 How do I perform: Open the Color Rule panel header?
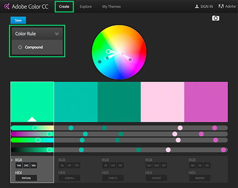point(37,34)
